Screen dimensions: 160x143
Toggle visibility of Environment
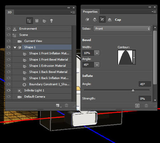9,29
